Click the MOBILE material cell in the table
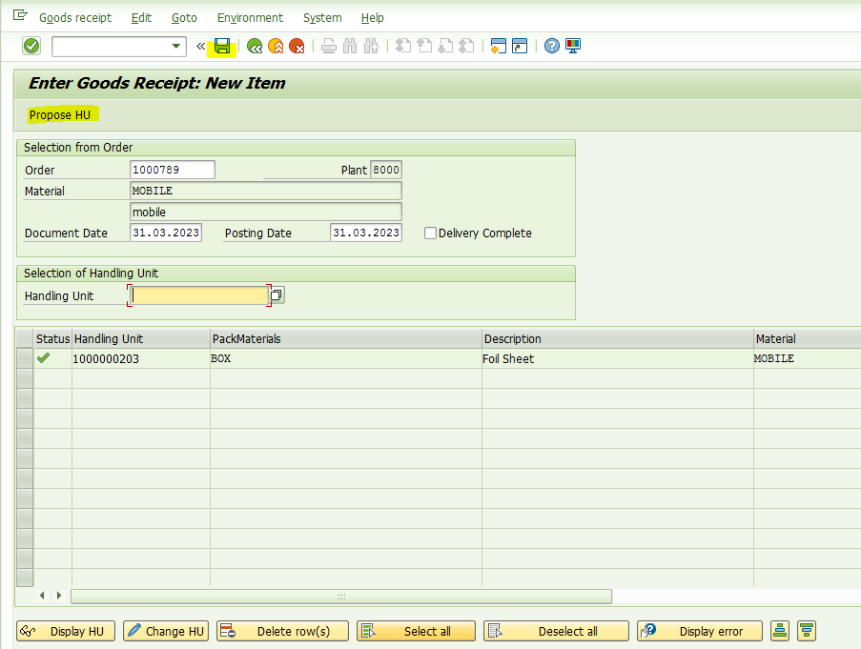This screenshot has width=861, height=649. click(808, 358)
